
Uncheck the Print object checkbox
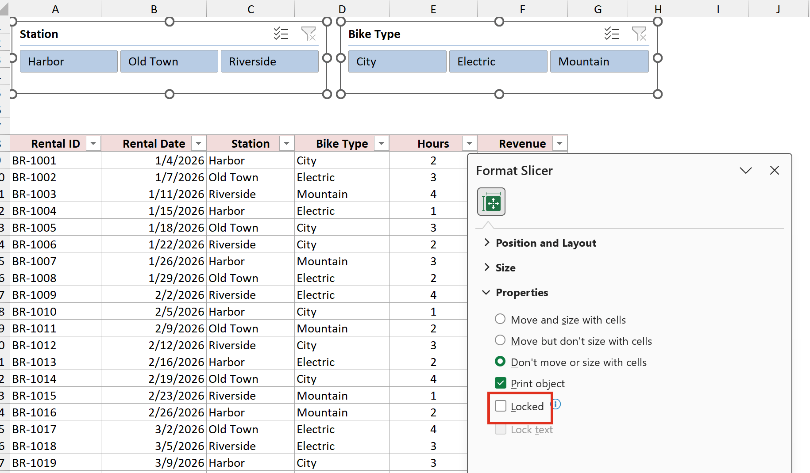tap(501, 383)
